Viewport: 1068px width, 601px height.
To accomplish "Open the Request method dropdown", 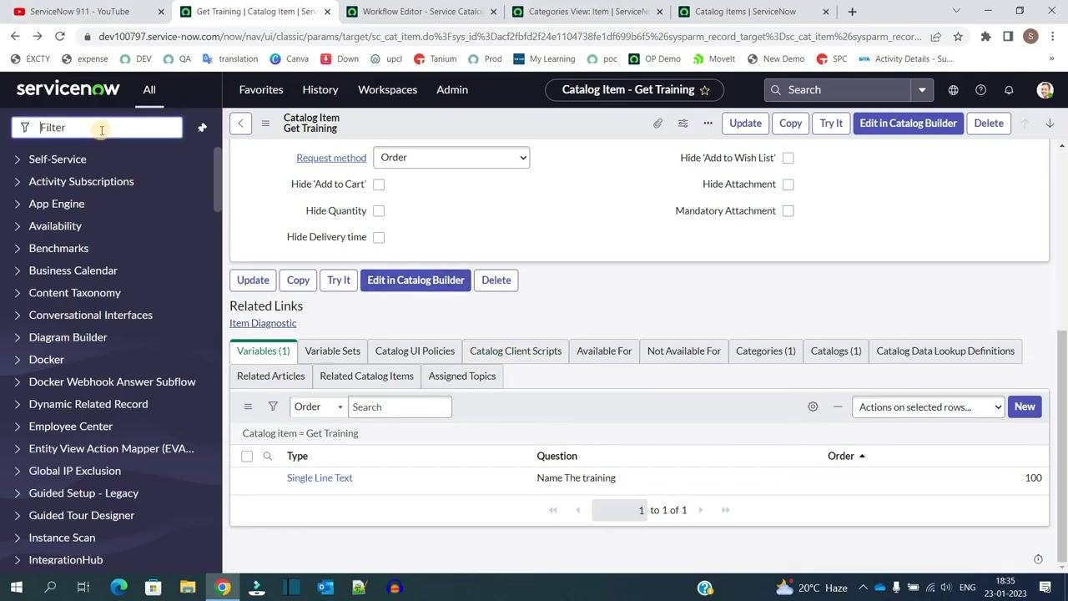I will [x=451, y=158].
